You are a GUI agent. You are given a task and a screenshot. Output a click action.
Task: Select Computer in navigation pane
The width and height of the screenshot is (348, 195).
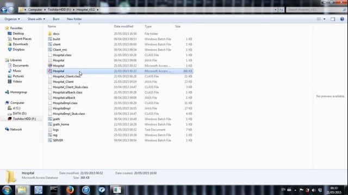17,103
